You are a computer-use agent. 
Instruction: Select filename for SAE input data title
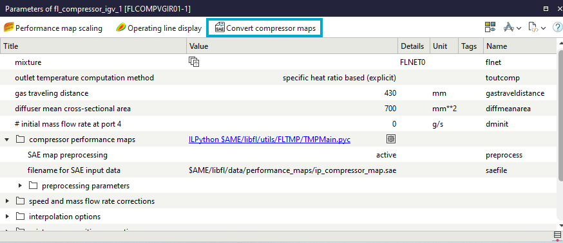click(74, 170)
